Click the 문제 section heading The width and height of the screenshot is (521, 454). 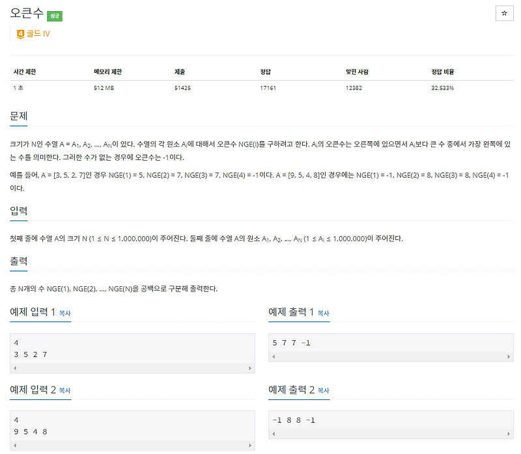coord(16,116)
